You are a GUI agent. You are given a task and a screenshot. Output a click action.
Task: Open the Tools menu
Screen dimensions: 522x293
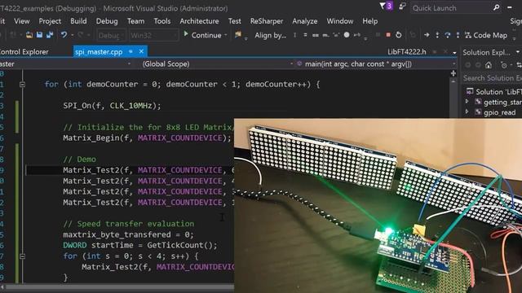click(x=161, y=21)
